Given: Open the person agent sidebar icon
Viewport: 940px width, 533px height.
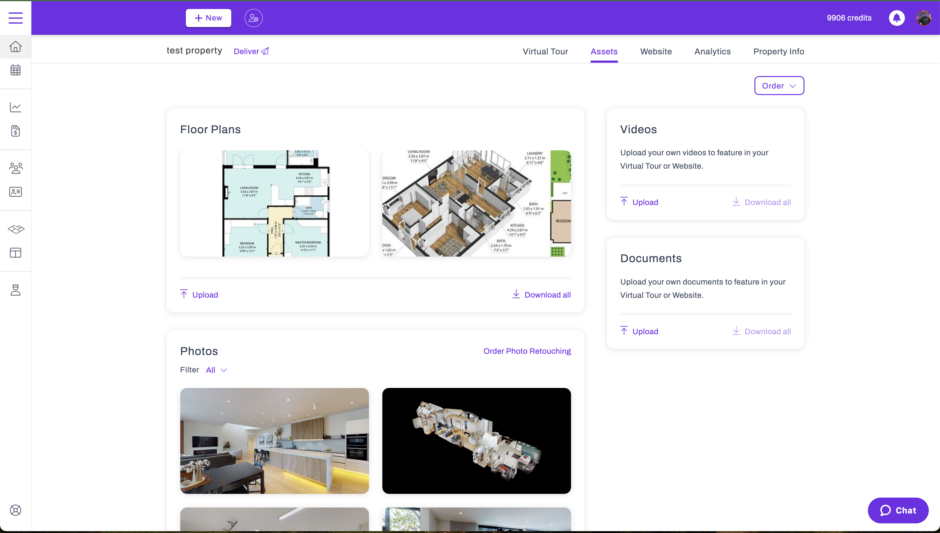Looking at the screenshot, I should (x=15, y=289).
